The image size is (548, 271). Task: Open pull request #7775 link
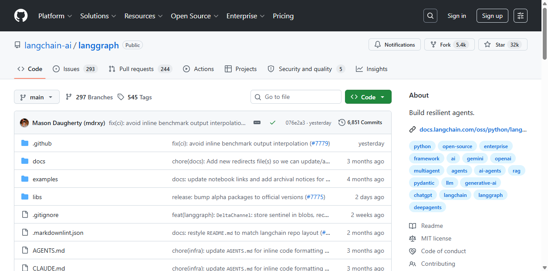(x=315, y=197)
